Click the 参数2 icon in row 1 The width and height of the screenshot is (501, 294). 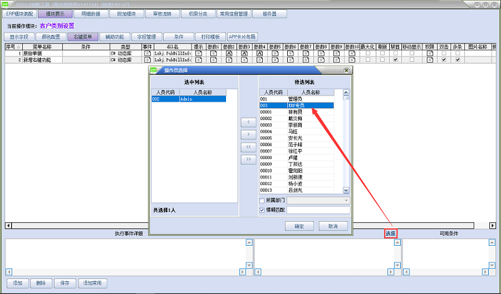click(x=229, y=53)
